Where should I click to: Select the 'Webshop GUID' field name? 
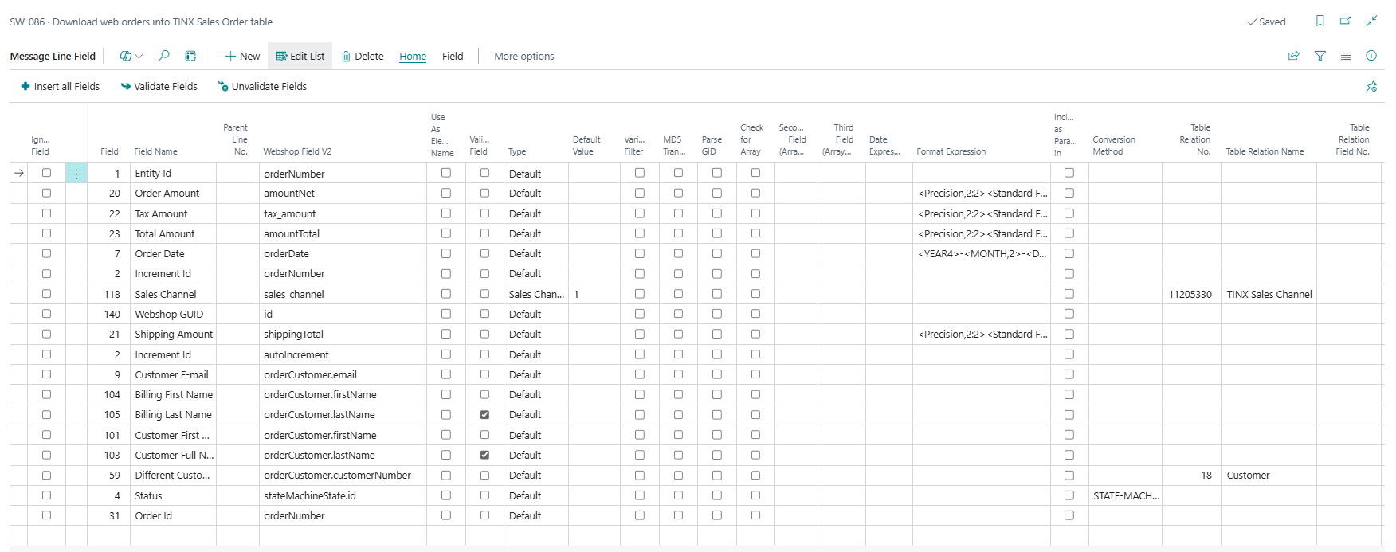pos(174,315)
